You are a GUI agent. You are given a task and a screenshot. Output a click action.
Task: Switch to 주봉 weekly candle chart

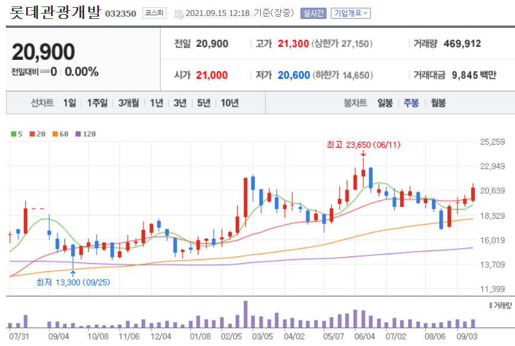point(411,103)
